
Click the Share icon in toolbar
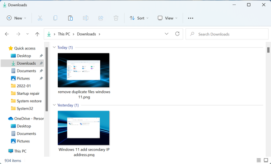[x=101, y=18]
